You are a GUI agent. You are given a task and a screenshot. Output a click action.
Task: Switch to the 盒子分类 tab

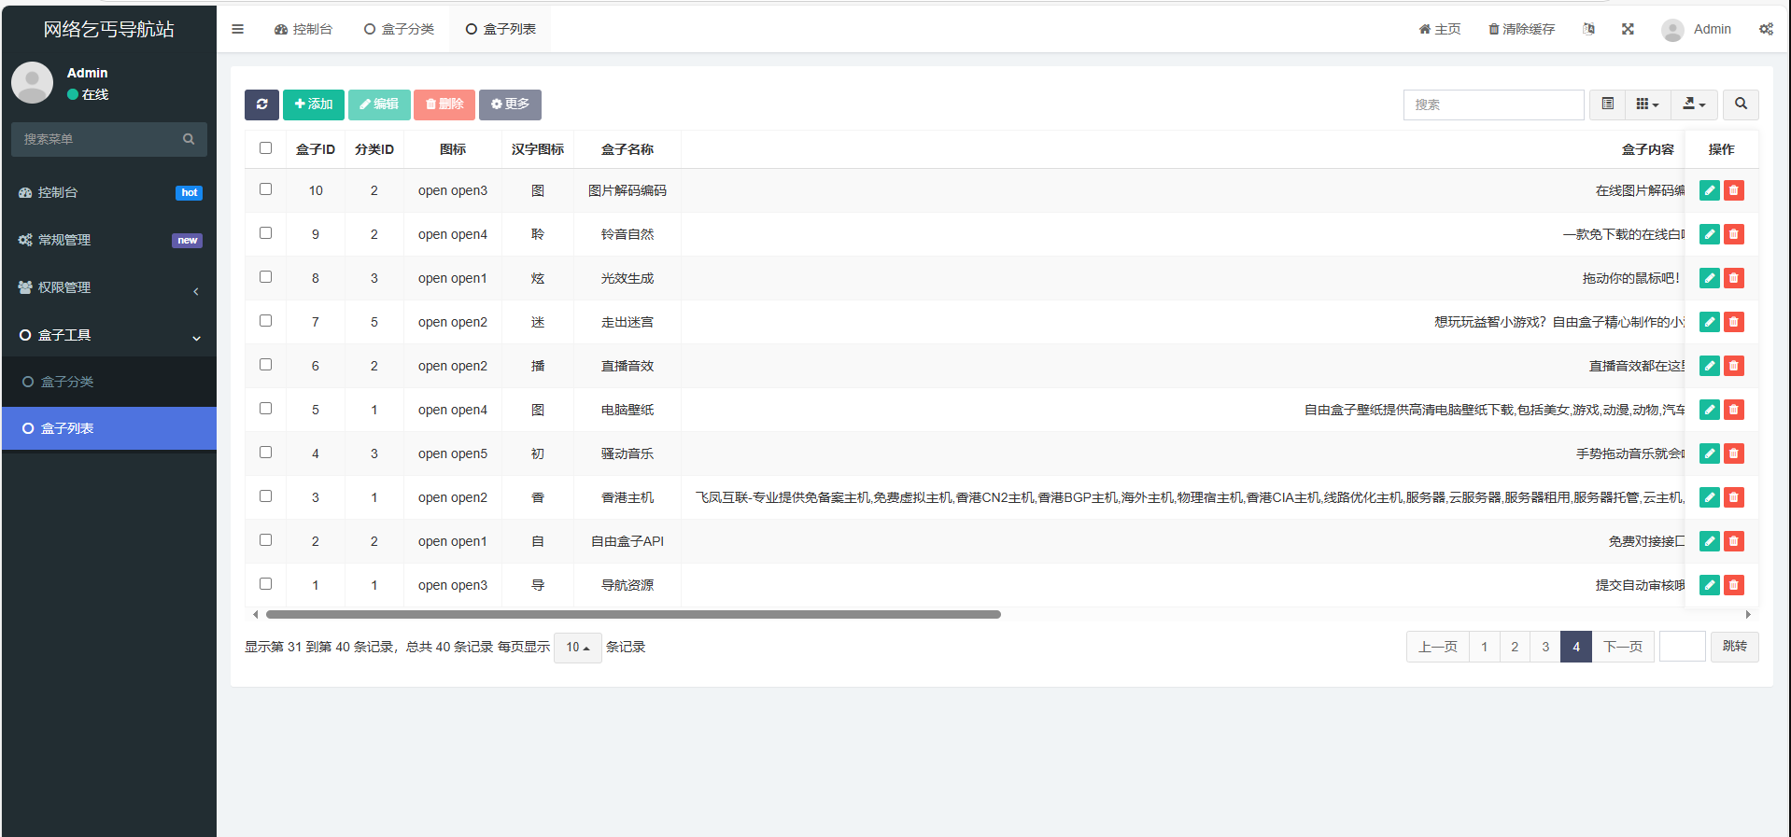[399, 29]
